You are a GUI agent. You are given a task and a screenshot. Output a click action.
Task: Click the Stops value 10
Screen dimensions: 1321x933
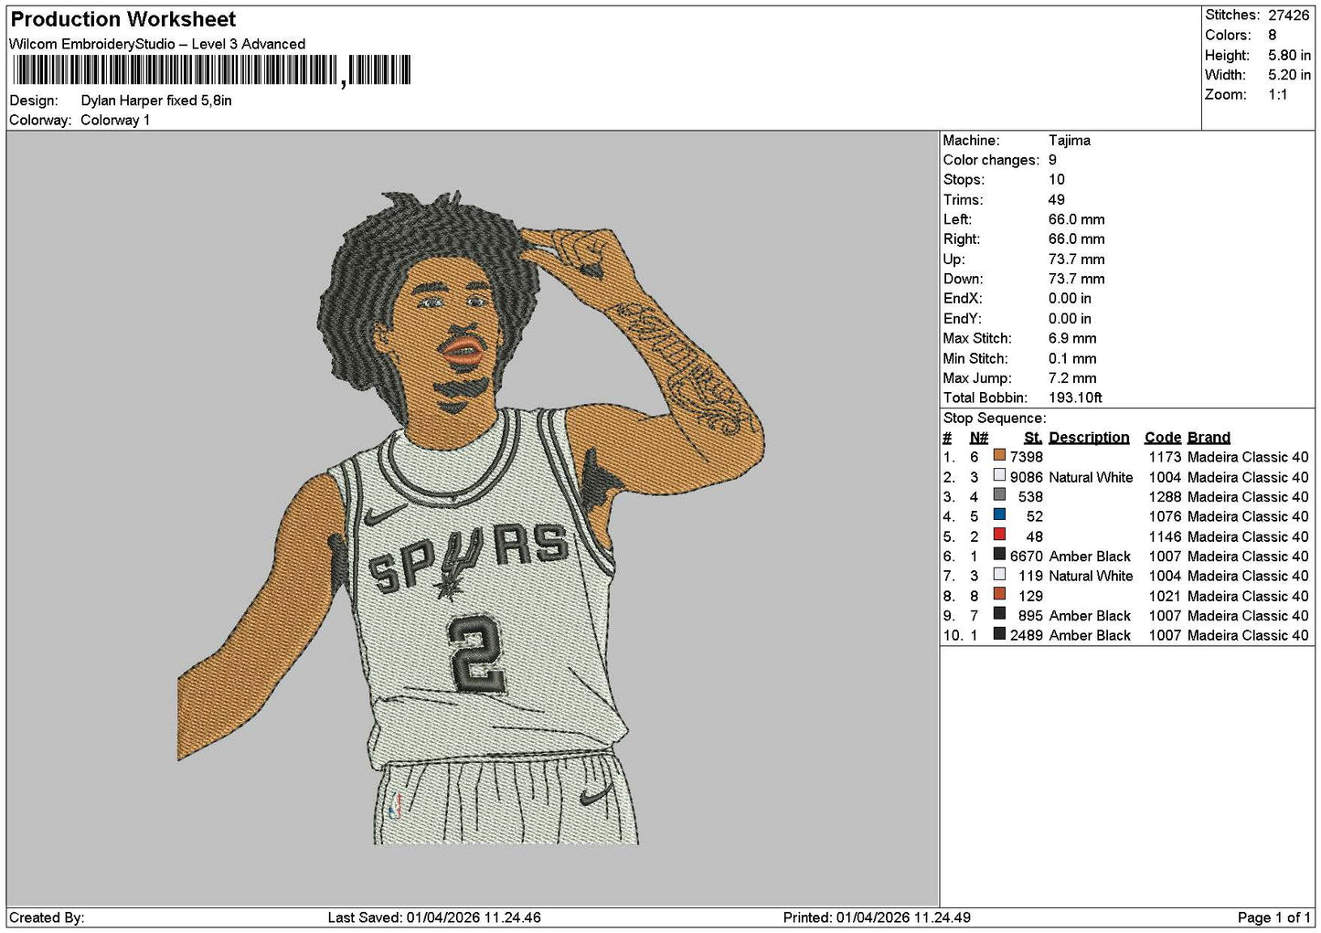coord(1057,179)
